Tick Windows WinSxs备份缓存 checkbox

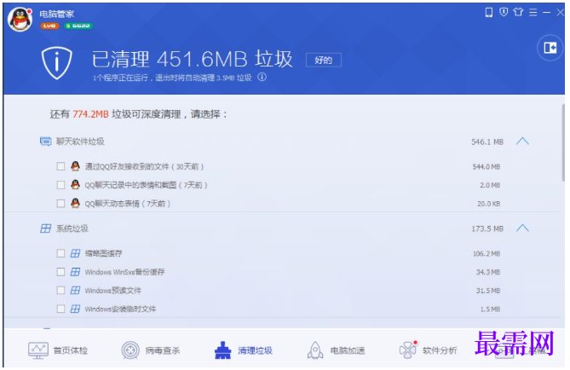pyautogui.click(x=60, y=272)
